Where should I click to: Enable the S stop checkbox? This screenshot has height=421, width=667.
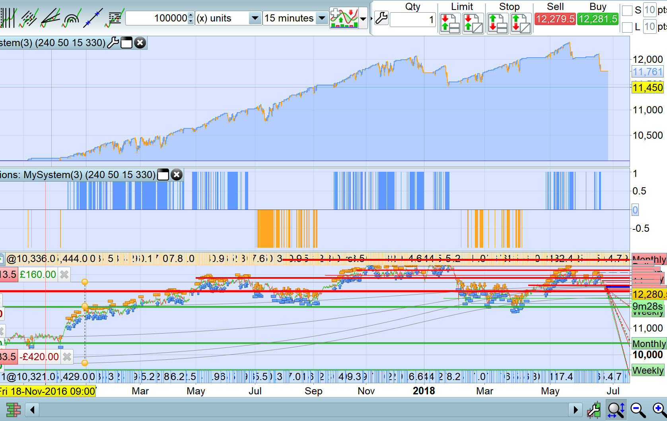pos(627,10)
